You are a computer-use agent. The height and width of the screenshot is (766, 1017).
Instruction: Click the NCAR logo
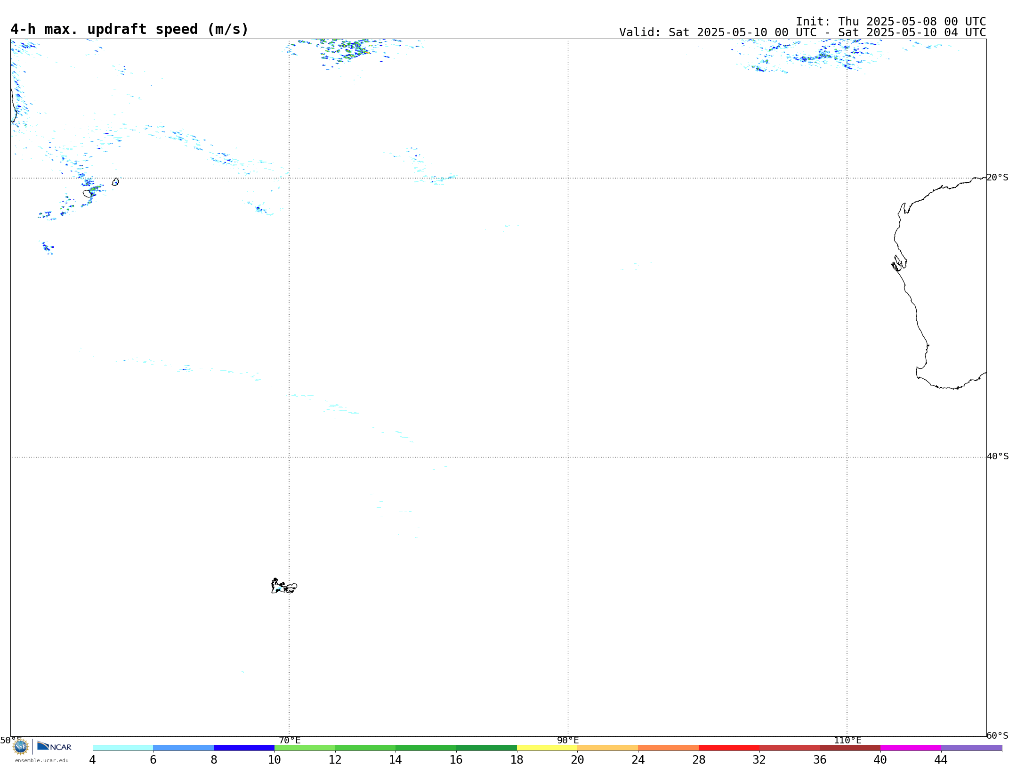pyautogui.click(x=54, y=746)
